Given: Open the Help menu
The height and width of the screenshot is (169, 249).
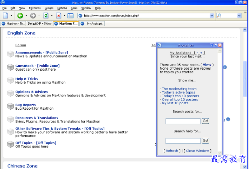Looking at the screenshot, I should pyautogui.click(x=98, y=8).
